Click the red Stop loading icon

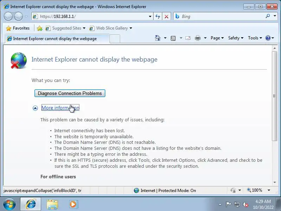(x=166, y=17)
